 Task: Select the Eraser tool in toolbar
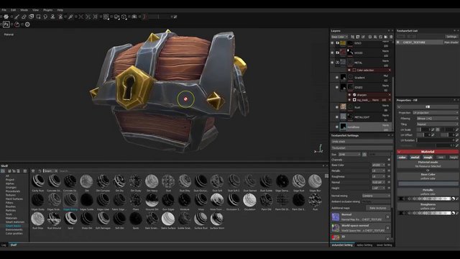click(x=24, y=17)
